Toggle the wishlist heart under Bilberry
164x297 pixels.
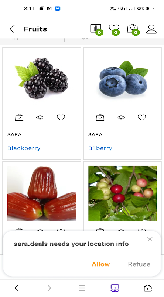pyautogui.click(x=142, y=117)
